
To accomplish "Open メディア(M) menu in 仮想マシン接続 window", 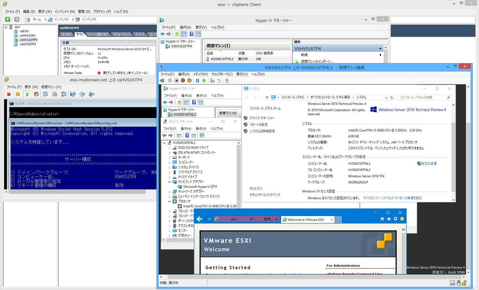I will (200, 74).
